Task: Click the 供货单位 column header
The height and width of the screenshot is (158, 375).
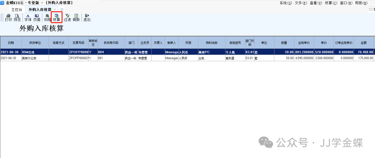Action: [35, 43]
